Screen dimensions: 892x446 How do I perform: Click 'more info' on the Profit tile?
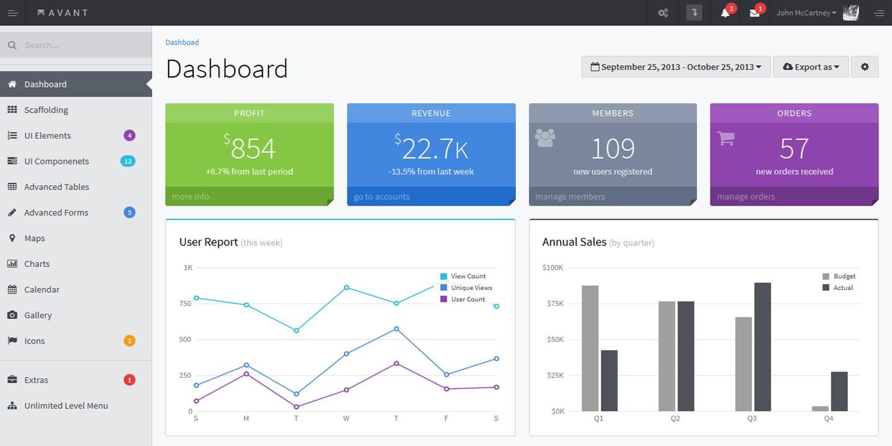click(x=191, y=196)
